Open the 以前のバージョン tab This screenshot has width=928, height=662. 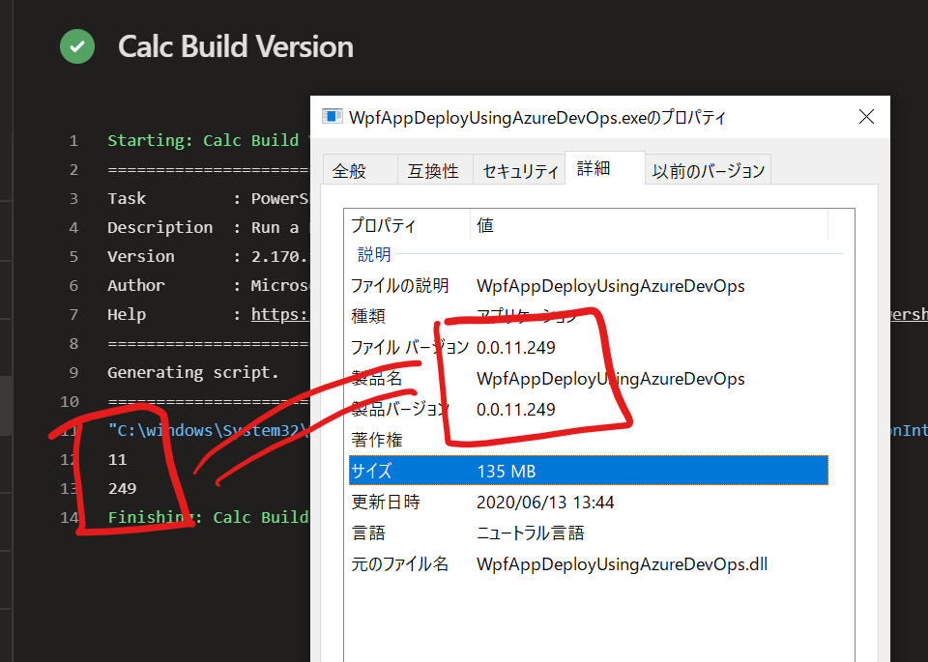click(x=708, y=171)
